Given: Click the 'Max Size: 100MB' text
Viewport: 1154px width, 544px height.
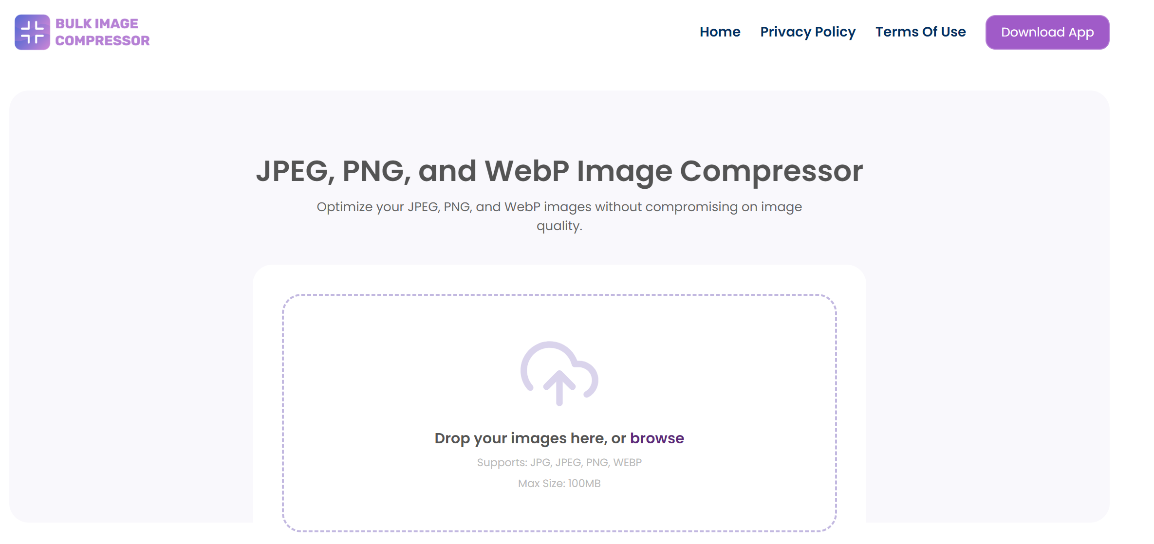Looking at the screenshot, I should coord(559,483).
